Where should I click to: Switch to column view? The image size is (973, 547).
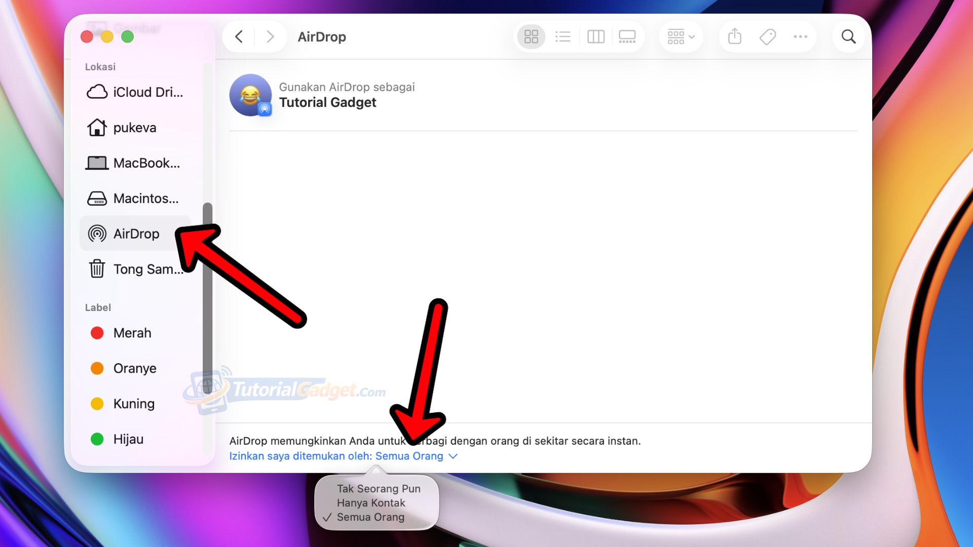pyautogui.click(x=595, y=36)
